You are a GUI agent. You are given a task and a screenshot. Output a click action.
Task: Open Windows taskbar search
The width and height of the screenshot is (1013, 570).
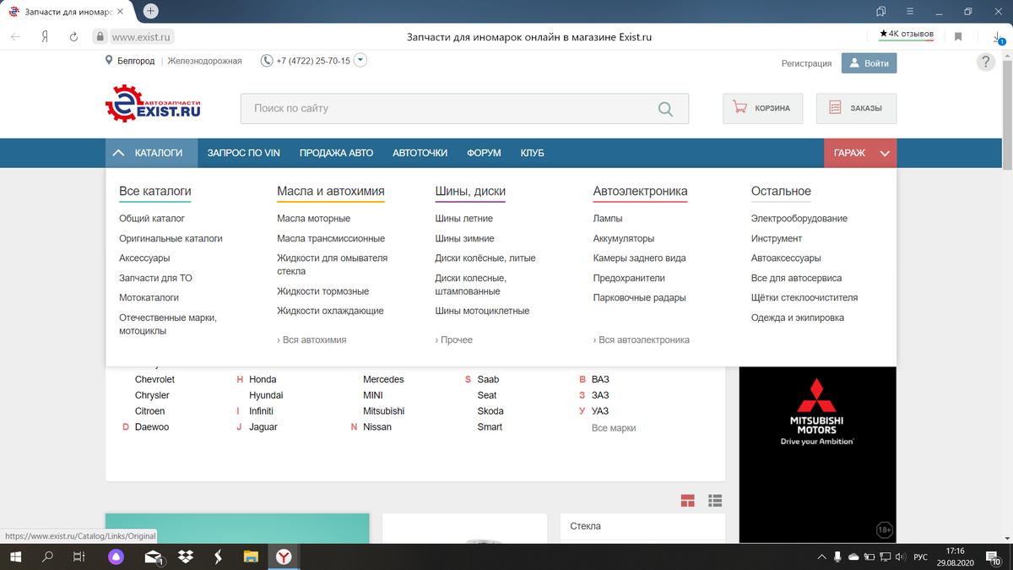48,556
